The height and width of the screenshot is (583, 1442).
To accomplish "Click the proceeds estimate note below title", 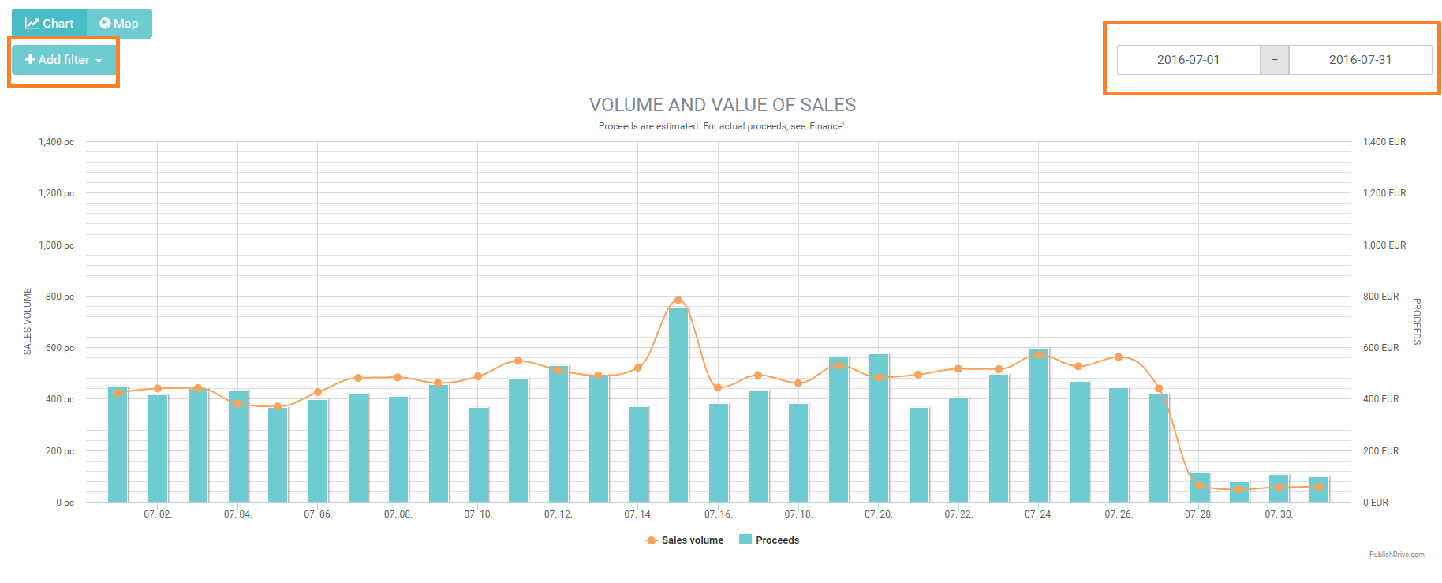I will [723, 126].
